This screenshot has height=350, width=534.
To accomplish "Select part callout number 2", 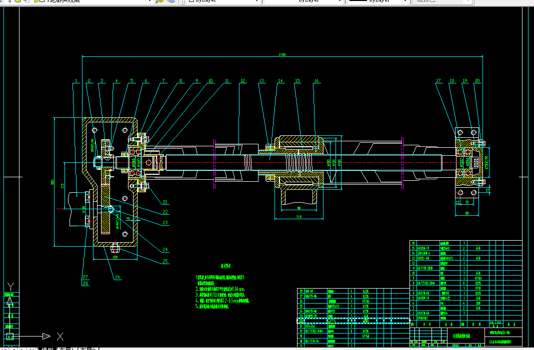I will [89, 81].
